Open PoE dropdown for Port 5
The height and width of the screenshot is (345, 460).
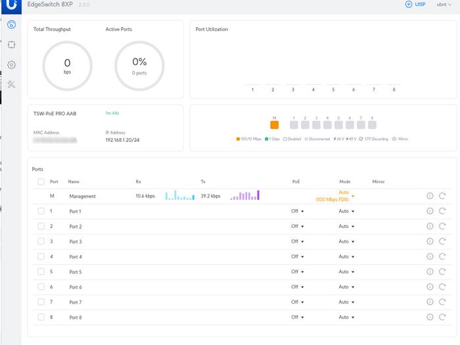[298, 271]
